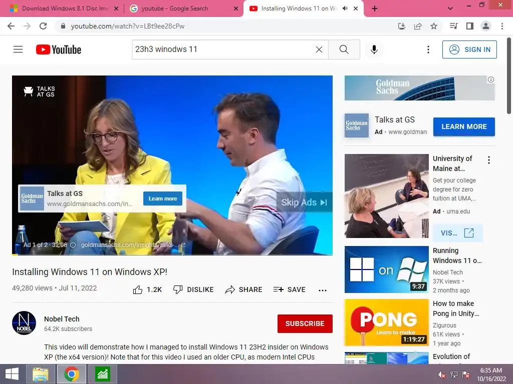
Task: Open the install/download page icon in address bar
Action: click(x=401, y=26)
